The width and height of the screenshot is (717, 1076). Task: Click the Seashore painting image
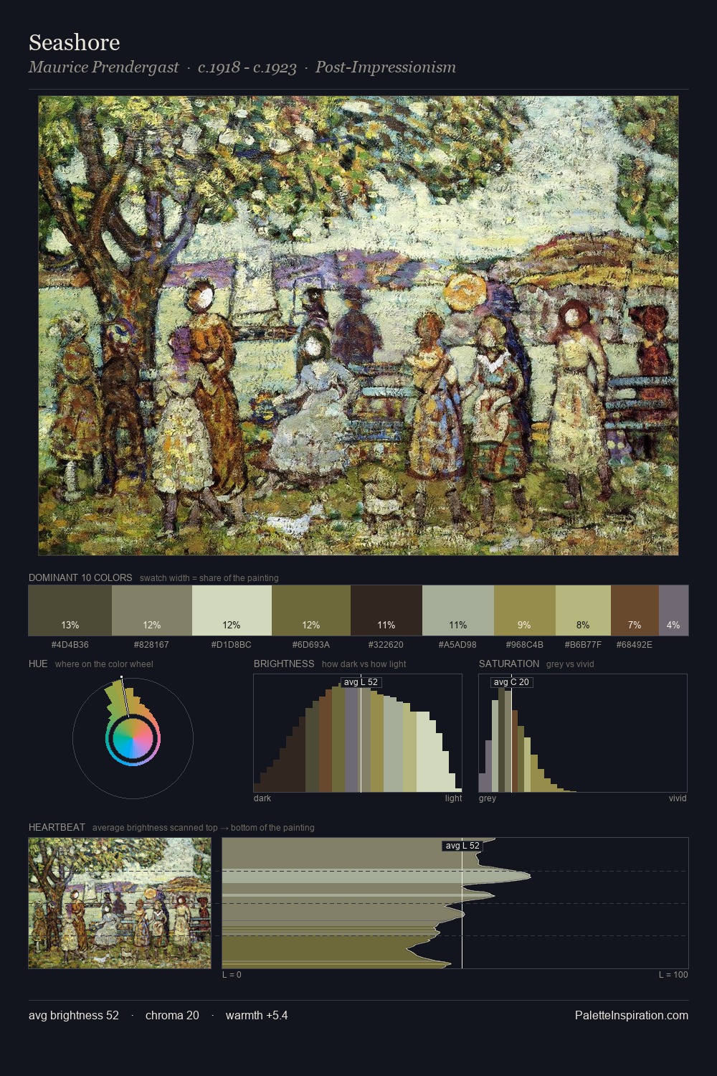(x=358, y=326)
